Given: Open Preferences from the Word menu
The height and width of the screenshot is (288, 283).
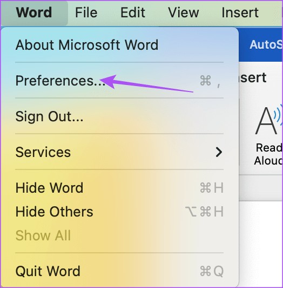Looking at the screenshot, I should coord(119,81).
